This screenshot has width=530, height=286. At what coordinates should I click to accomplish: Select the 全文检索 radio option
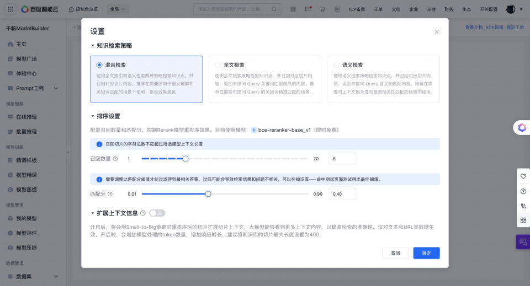218,65
